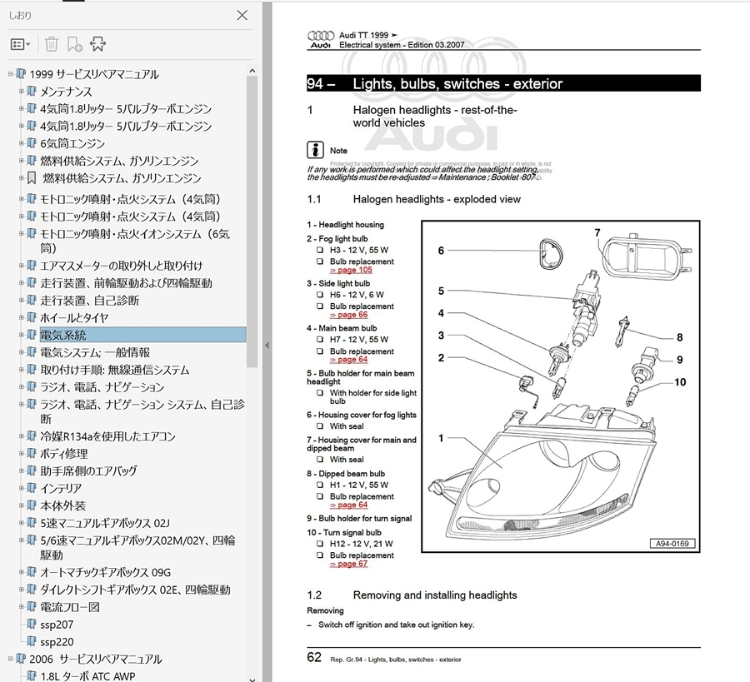Click the delete bookmark trash icon
Screen dimensions: 750x682
coord(51,44)
